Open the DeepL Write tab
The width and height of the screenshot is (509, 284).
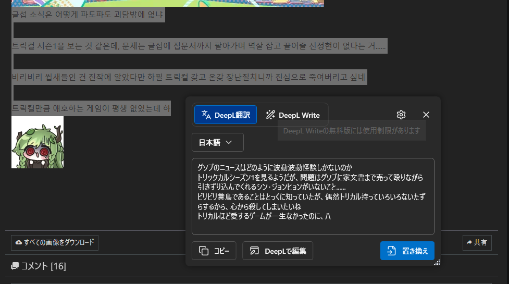[292, 115]
